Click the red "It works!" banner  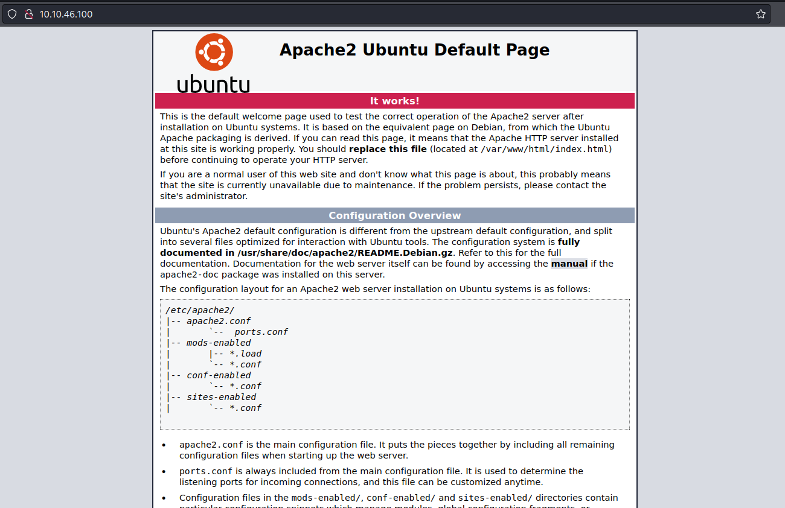[x=394, y=101]
